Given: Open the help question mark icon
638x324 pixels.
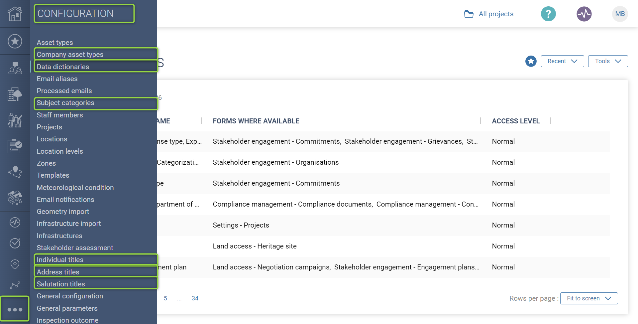Looking at the screenshot, I should coord(548,14).
